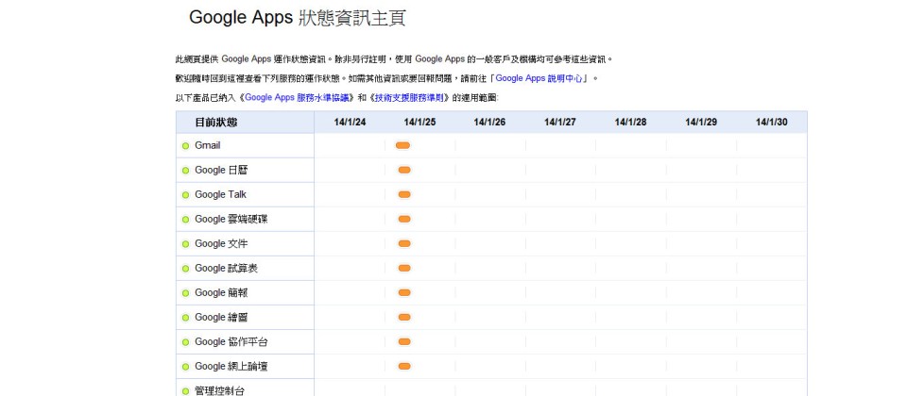Open the Google 文件 orange incident indicator
The image size is (907, 396).
point(404,243)
